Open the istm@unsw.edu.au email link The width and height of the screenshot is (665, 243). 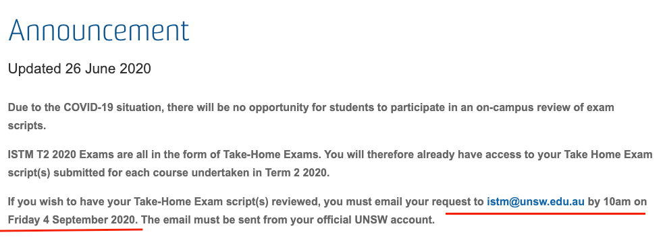(535, 202)
